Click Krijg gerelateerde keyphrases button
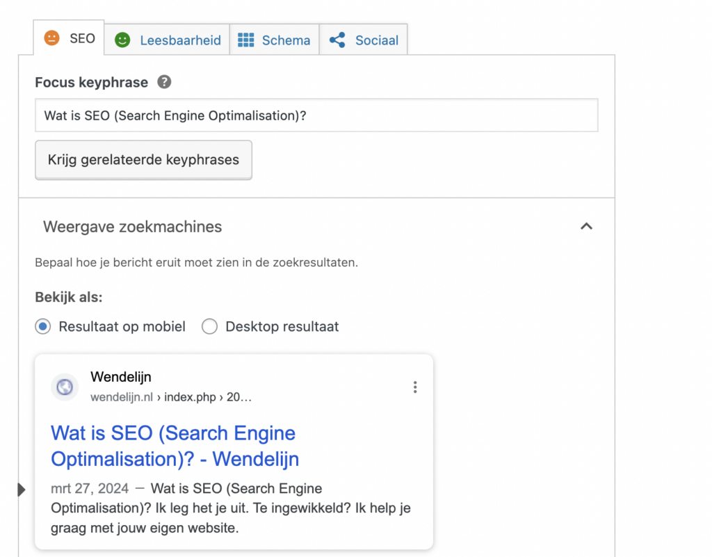712x557 pixels. (x=143, y=160)
